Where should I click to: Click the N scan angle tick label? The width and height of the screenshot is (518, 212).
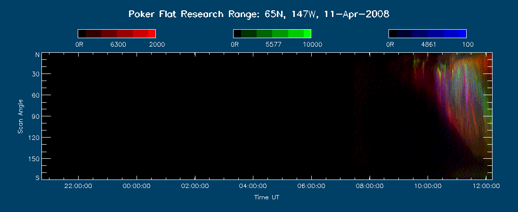click(x=37, y=55)
